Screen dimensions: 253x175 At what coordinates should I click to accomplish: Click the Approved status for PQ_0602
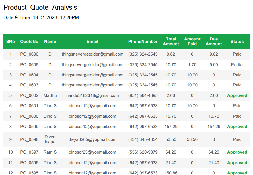click(x=237, y=95)
